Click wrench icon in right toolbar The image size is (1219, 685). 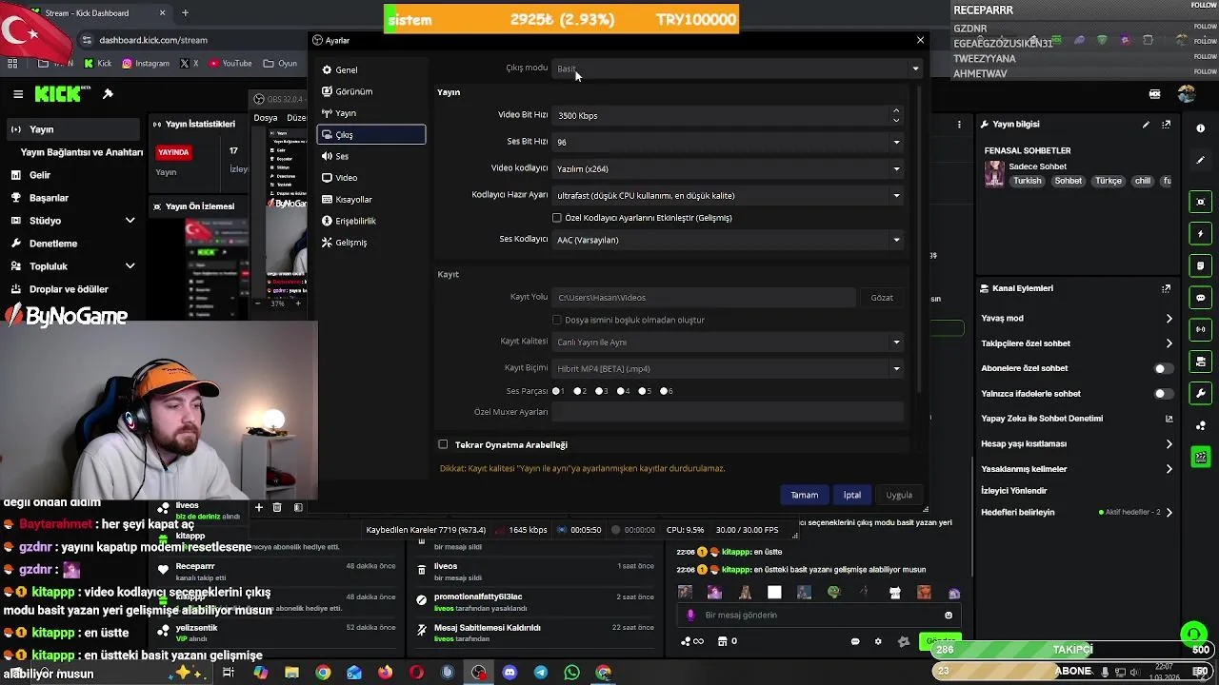(1200, 394)
